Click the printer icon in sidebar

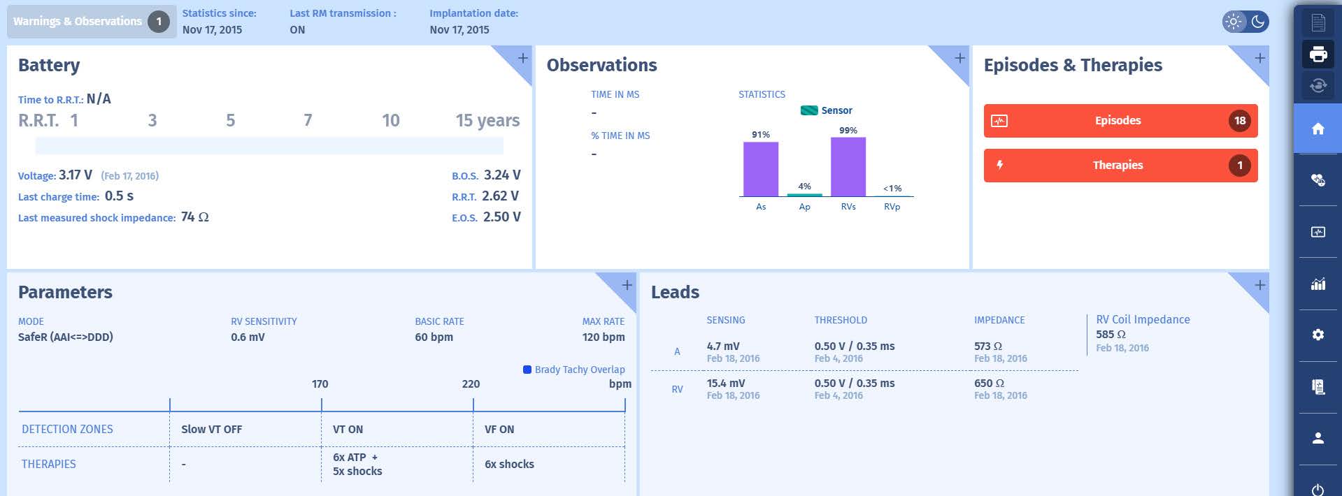[x=1318, y=54]
